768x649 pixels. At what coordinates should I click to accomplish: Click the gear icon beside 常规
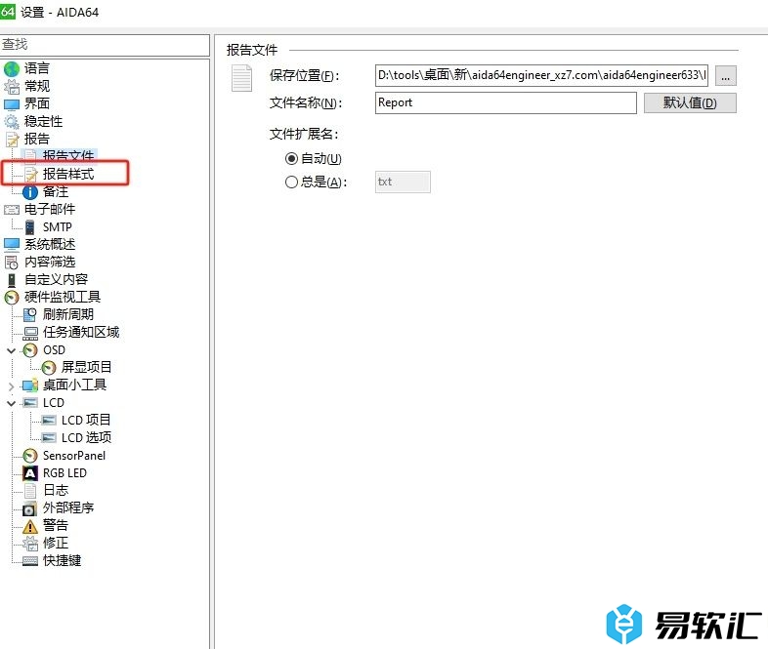click(x=12, y=87)
